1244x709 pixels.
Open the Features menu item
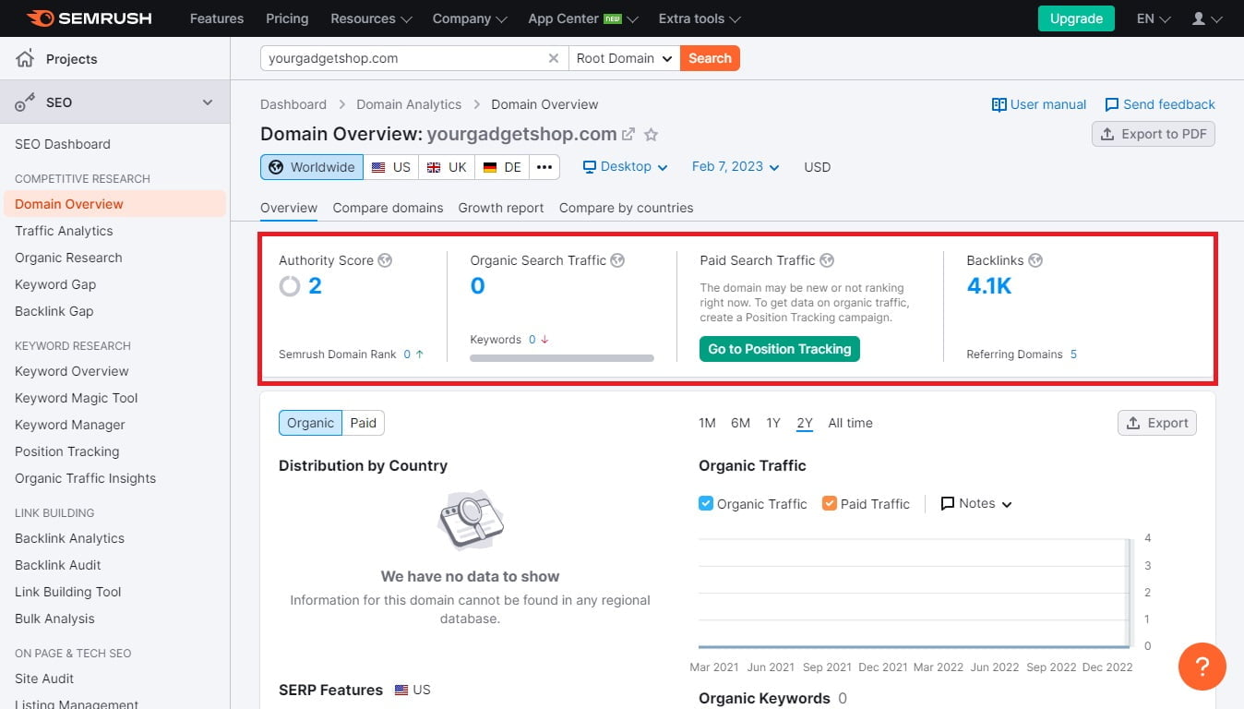pos(216,18)
